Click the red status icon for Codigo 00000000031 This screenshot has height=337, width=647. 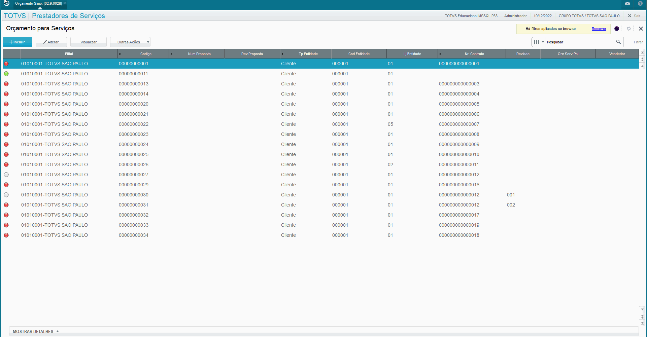coord(6,205)
